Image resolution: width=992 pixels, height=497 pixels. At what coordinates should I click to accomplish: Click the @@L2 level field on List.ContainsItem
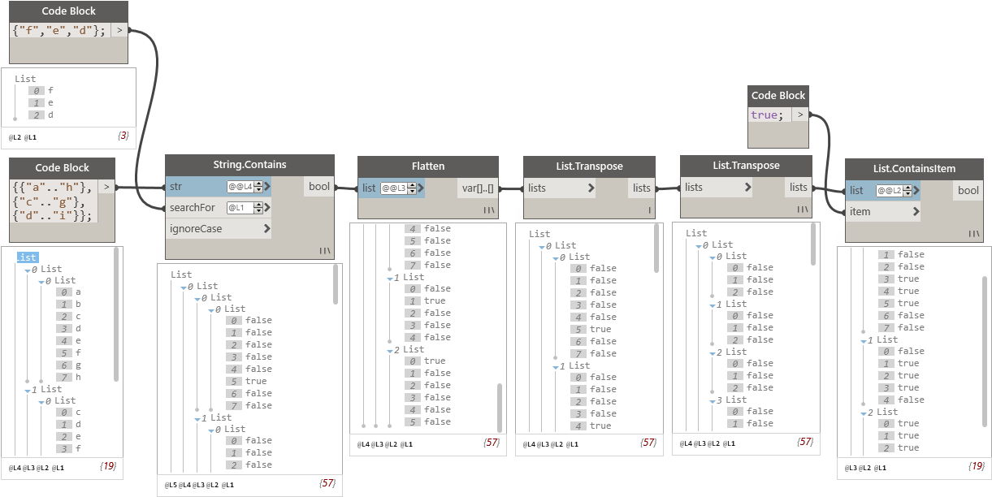(x=890, y=191)
